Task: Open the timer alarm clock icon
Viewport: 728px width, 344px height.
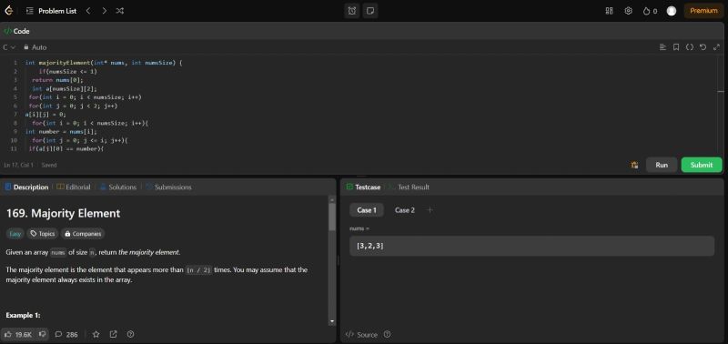Action: tap(352, 11)
